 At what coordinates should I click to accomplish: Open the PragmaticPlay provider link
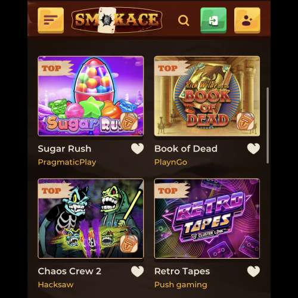click(67, 162)
